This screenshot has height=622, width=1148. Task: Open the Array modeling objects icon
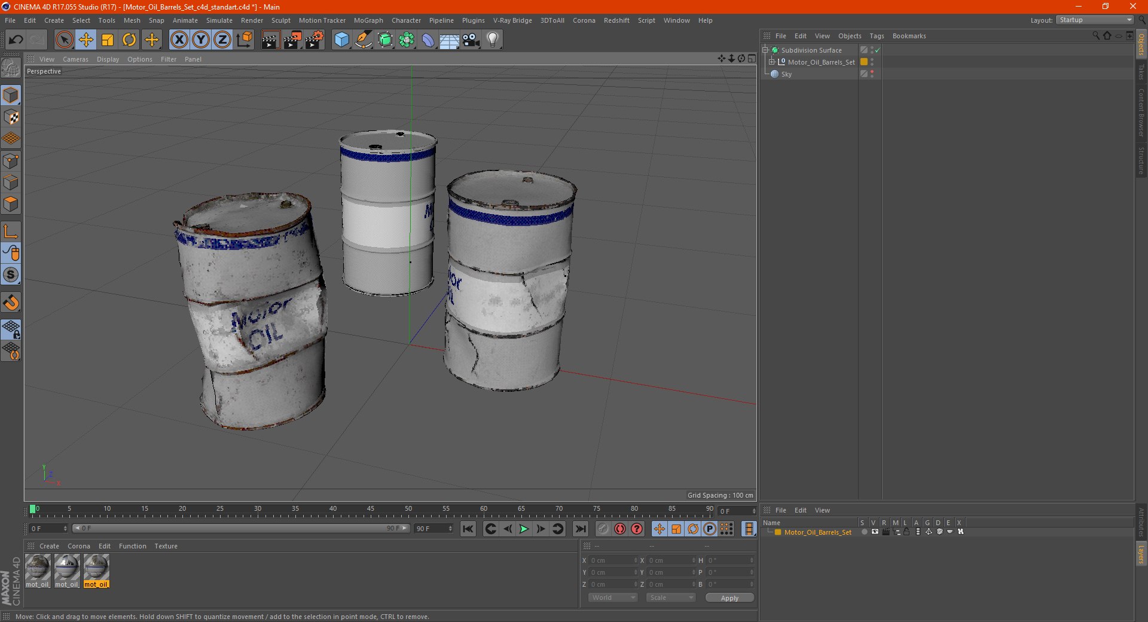pyautogui.click(x=407, y=40)
